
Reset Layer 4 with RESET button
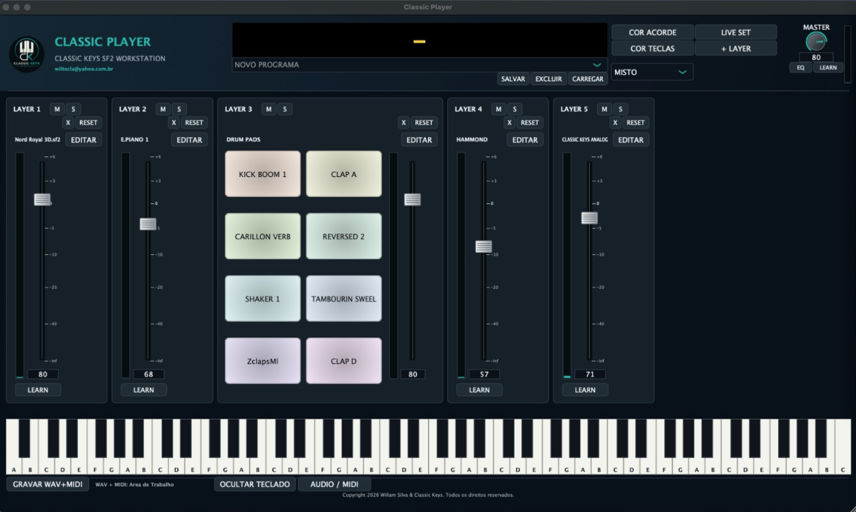(530, 123)
